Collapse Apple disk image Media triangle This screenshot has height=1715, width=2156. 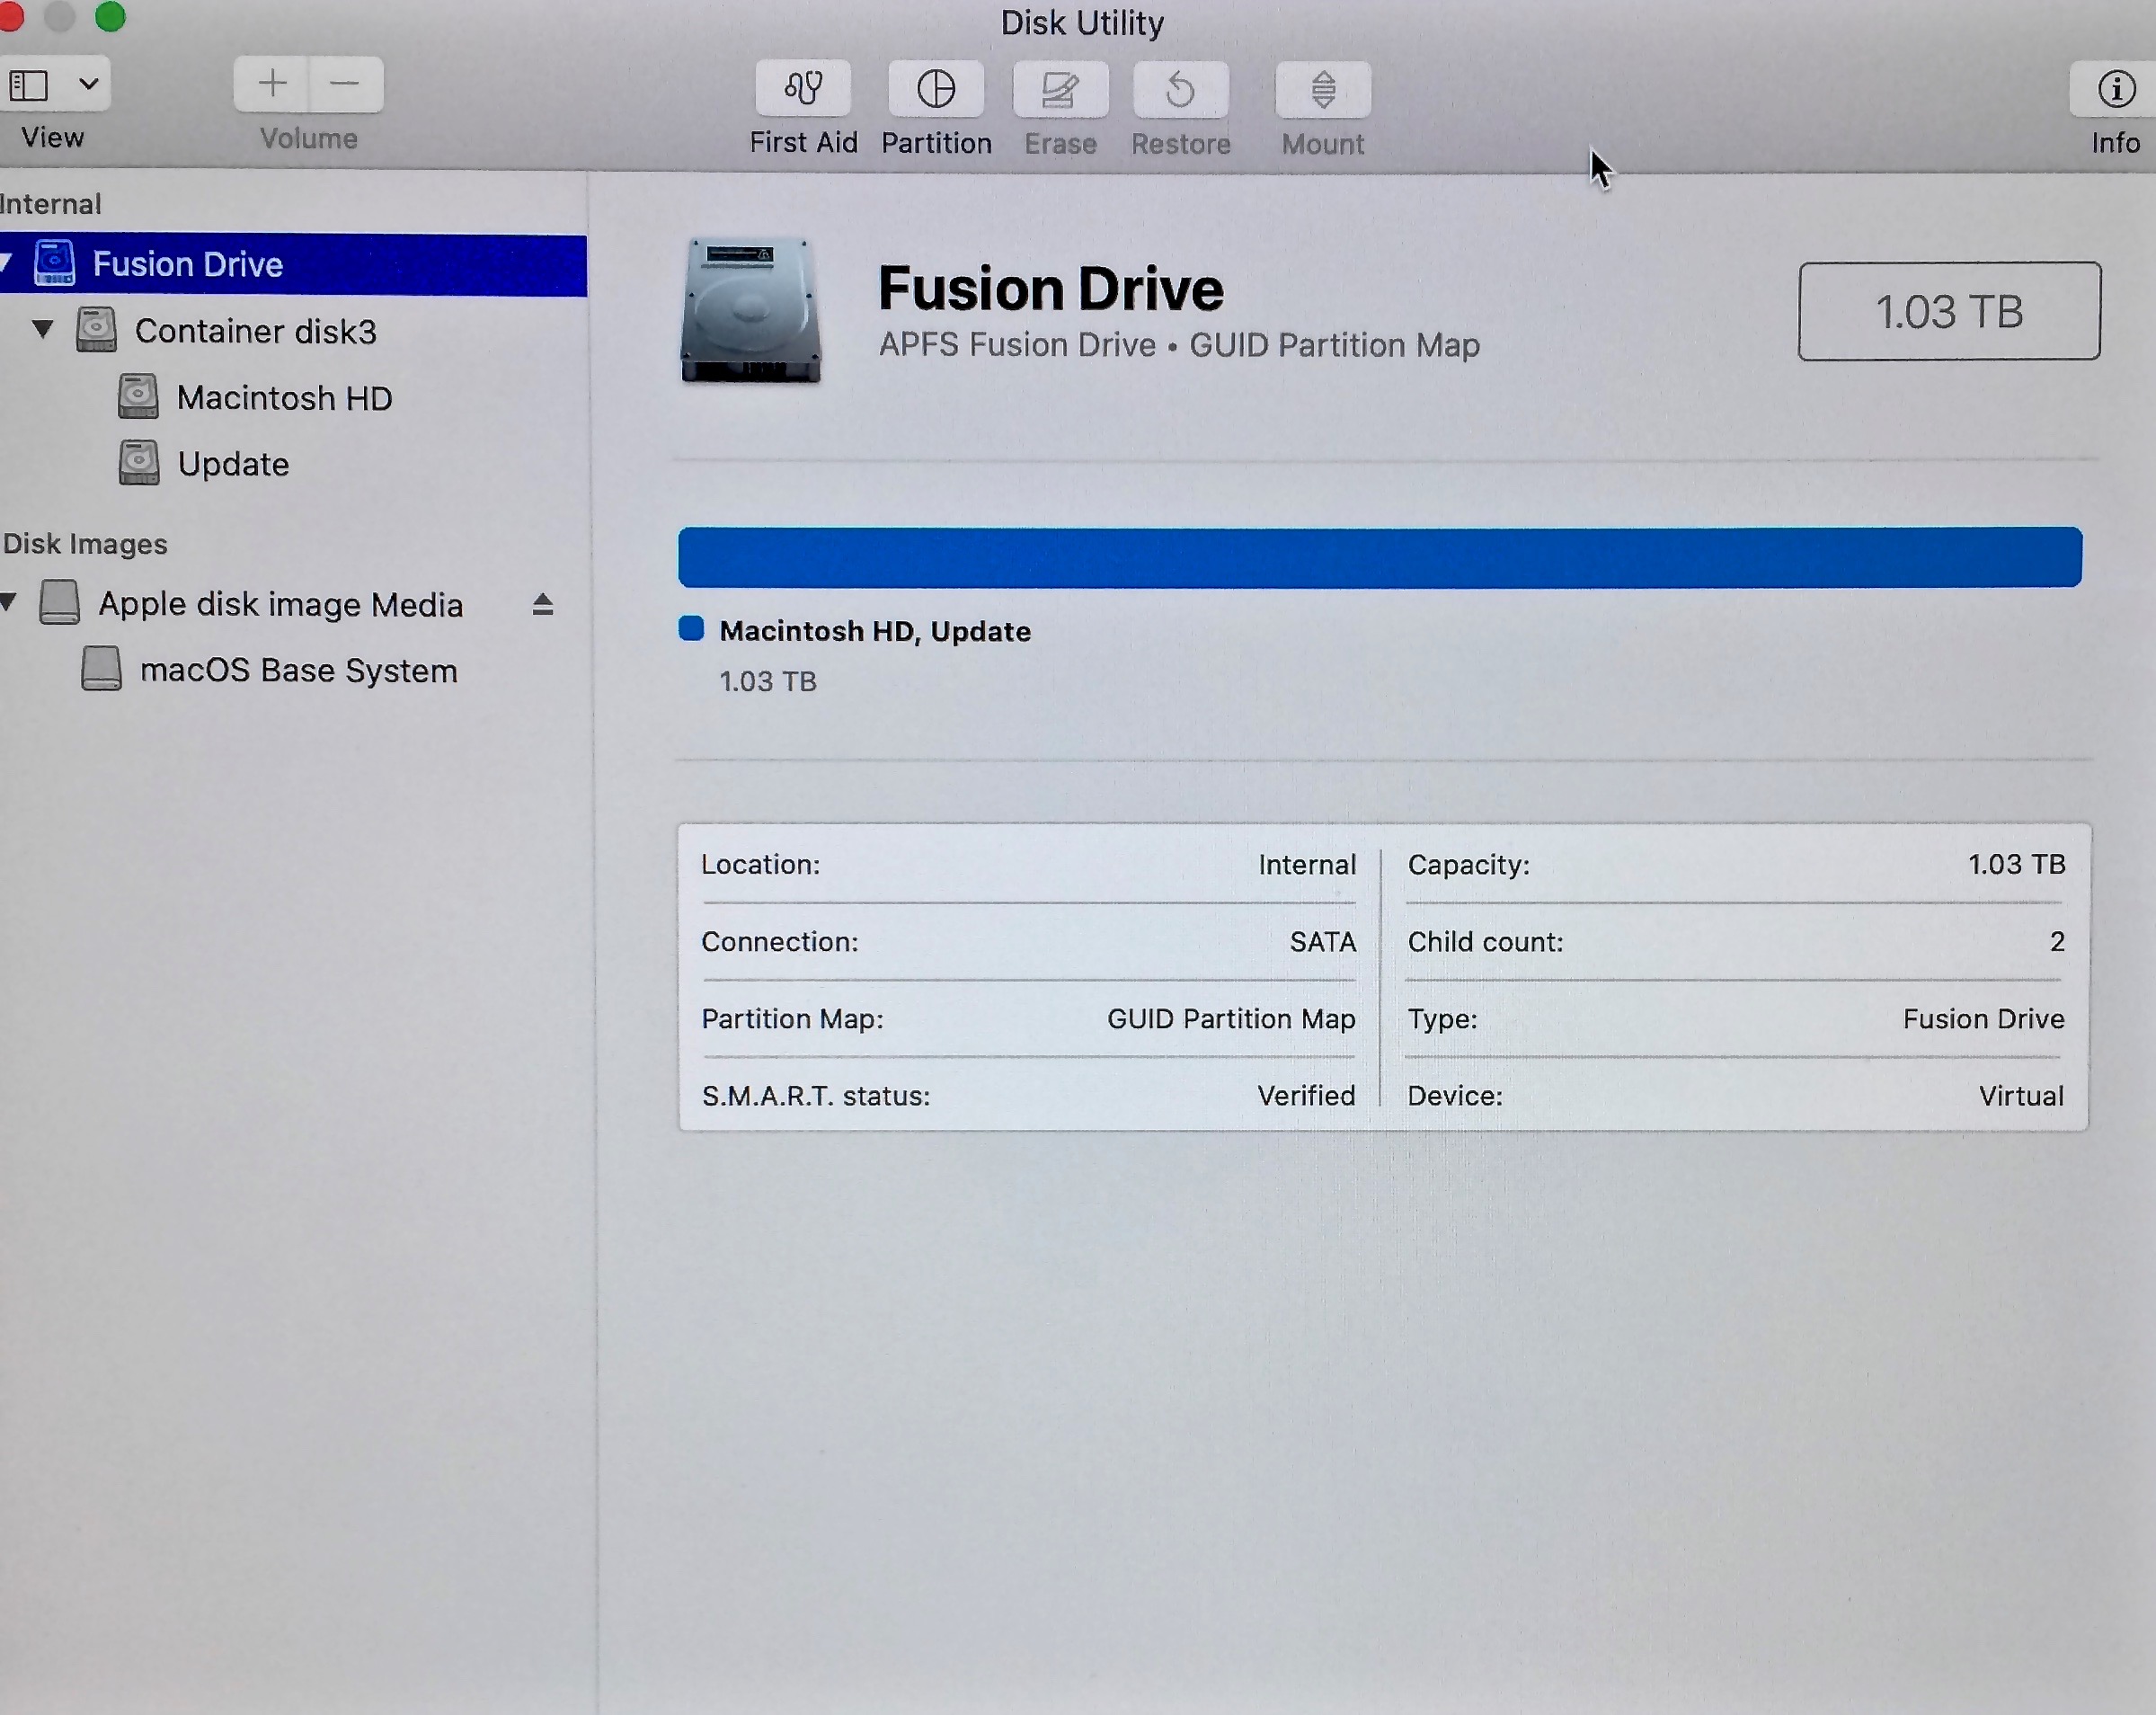tap(8, 602)
